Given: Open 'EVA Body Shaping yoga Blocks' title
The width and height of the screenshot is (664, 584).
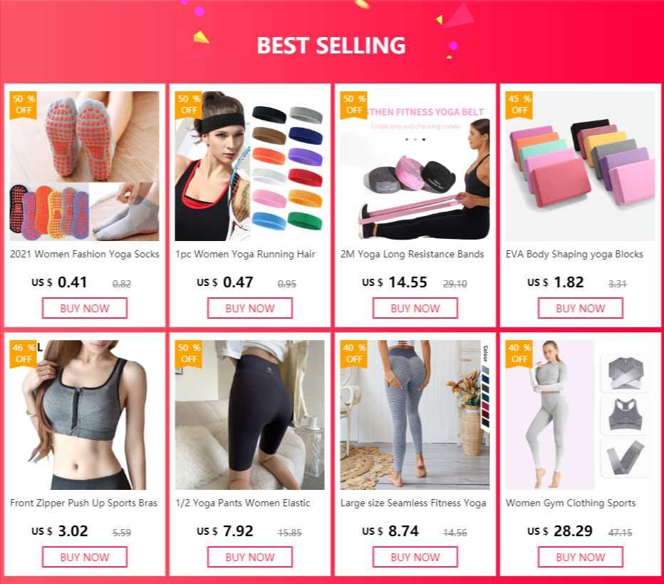Looking at the screenshot, I should tap(574, 254).
